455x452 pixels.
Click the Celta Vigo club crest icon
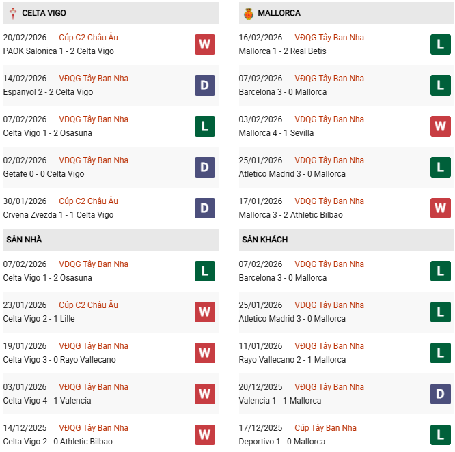11,13
